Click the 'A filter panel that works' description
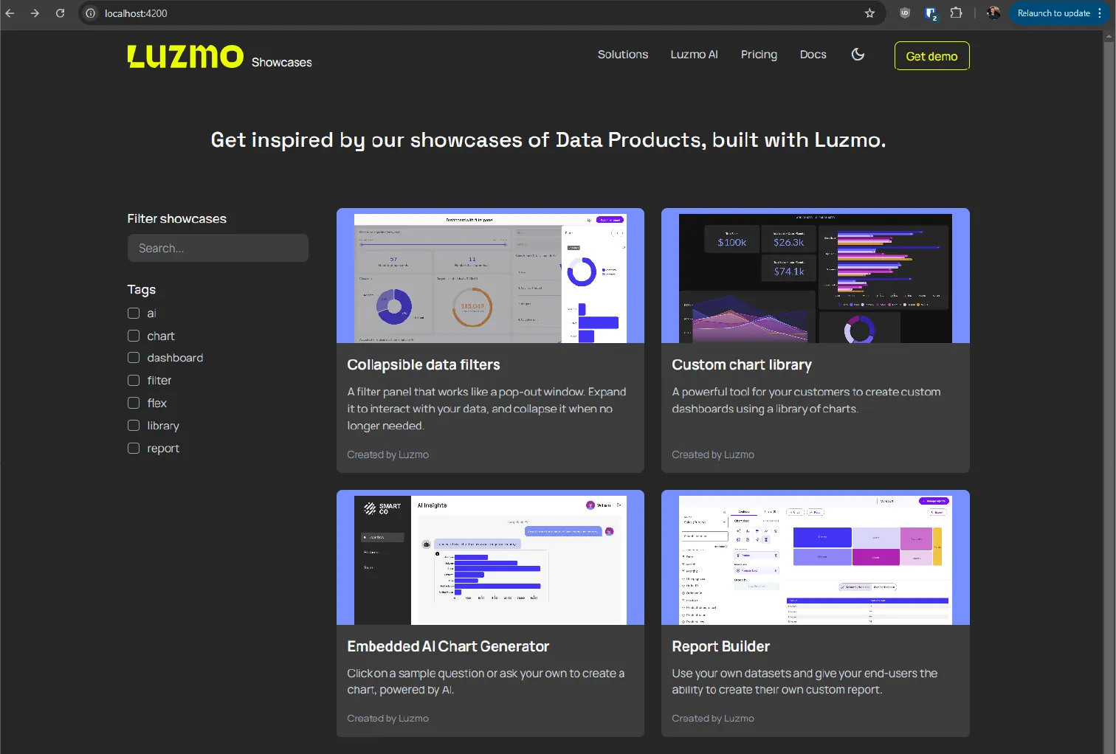1116x754 pixels. 486,409
